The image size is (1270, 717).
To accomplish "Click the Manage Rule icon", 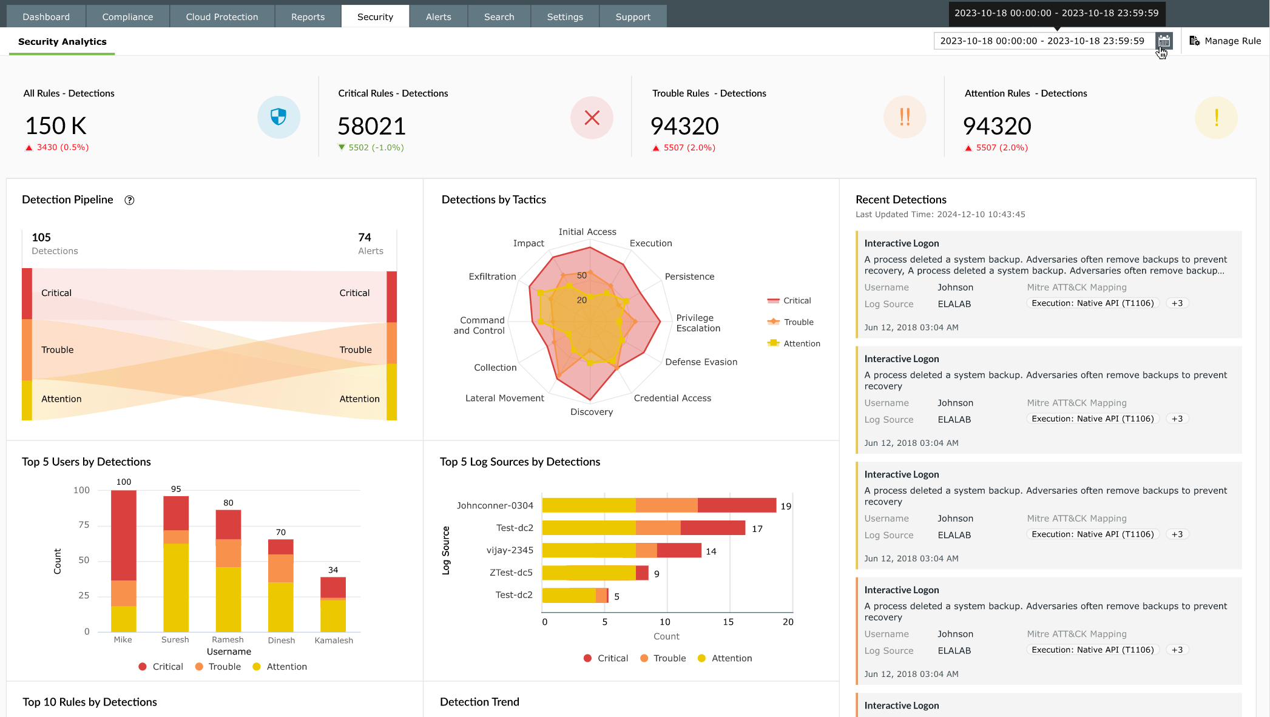I will click(1195, 41).
